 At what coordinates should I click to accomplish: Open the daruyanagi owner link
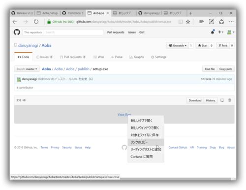point(28,45)
